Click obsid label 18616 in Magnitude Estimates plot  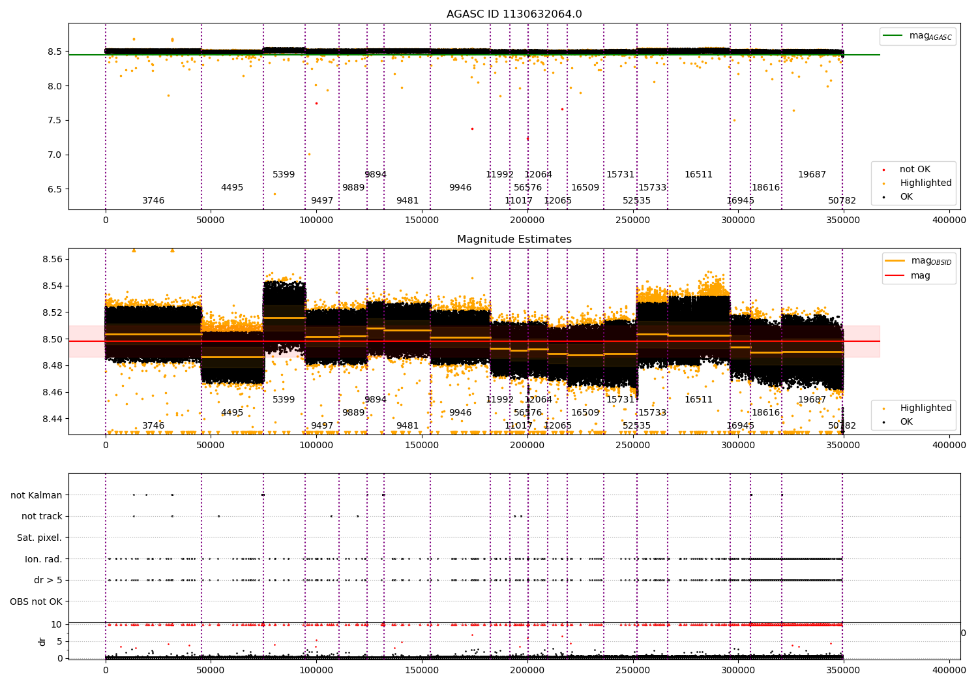(765, 412)
